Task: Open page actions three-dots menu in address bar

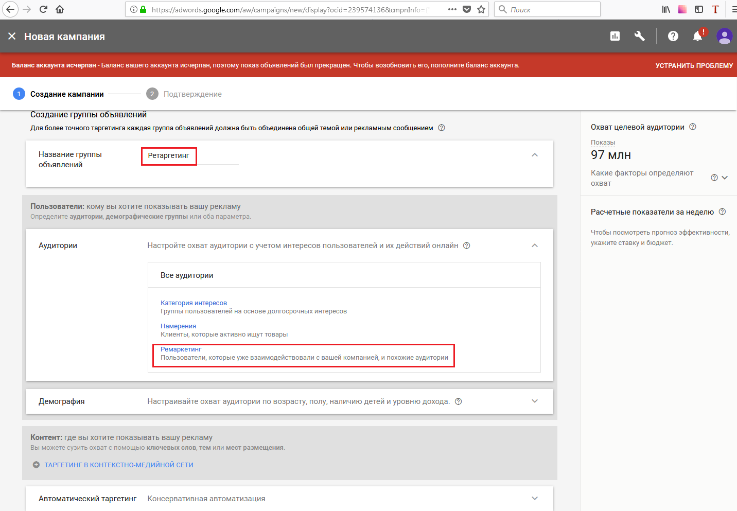Action: pos(452,9)
